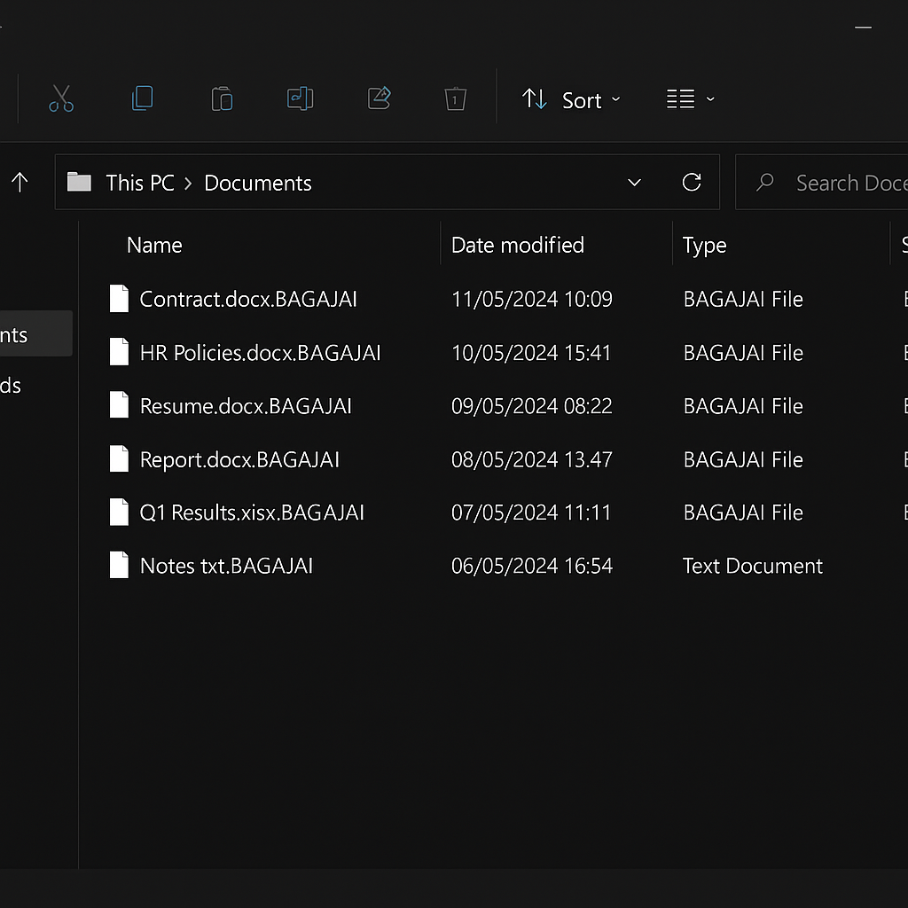Click the Rename icon in toolbar
Image resolution: width=908 pixels, height=908 pixels.
301,98
